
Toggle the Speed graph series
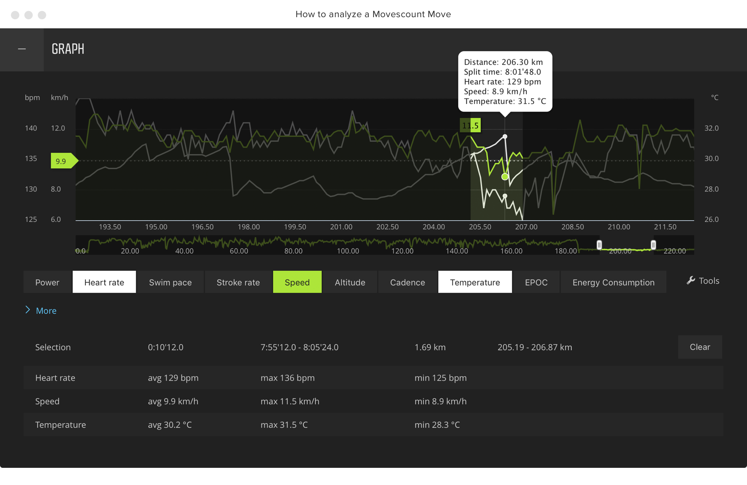[x=297, y=282]
